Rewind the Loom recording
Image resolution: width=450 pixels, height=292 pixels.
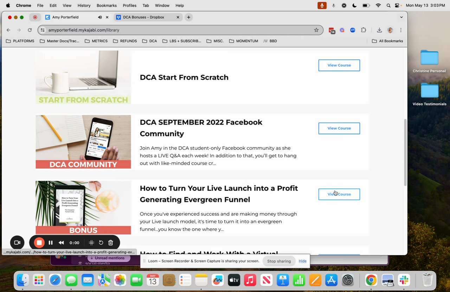coord(61,243)
